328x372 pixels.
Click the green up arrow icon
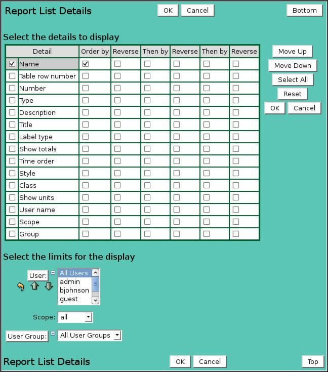point(34,286)
